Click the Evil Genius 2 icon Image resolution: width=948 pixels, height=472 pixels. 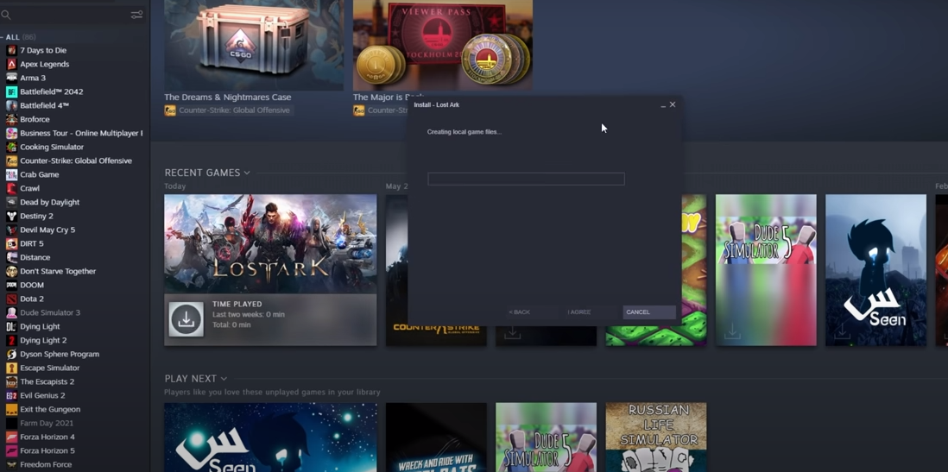coord(11,395)
